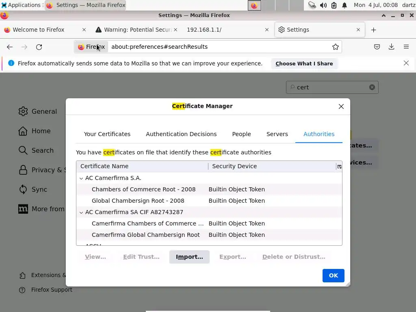Sort by Security Device column header

click(x=272, y=166)
